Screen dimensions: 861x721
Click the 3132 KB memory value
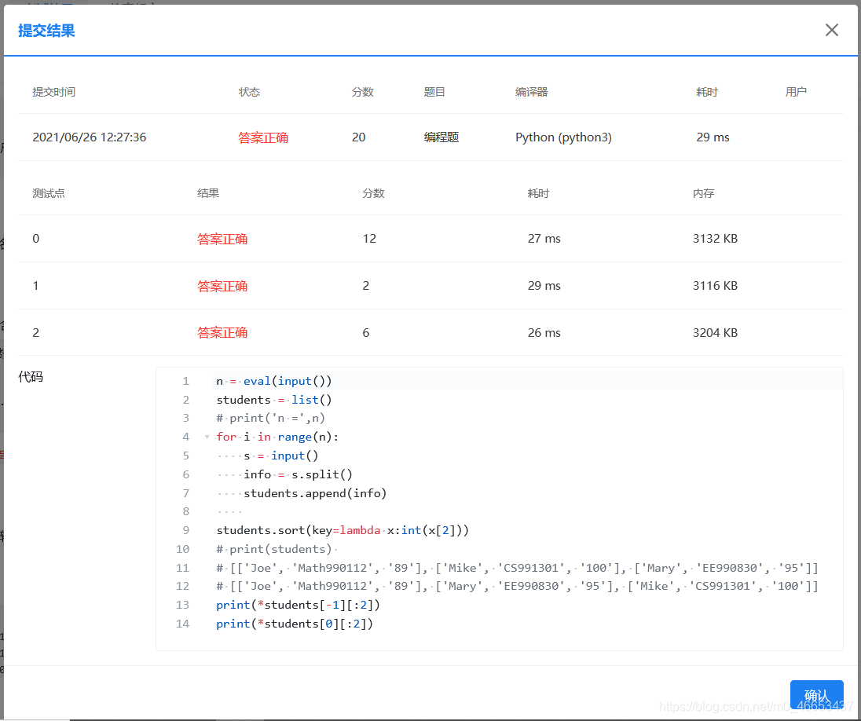pos(715,238)
